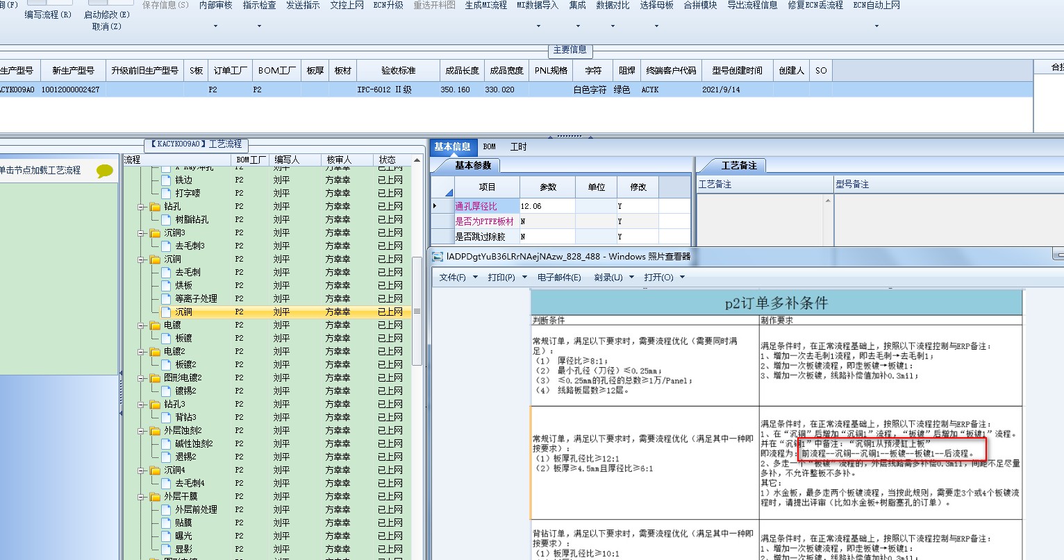Click the document icon beside 铣边

pyautogui.click(x=167, y=180)
